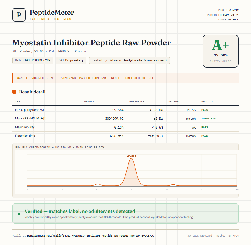Click the 'Retention time' row label
Viewport: 251px width, 245px height.
coord(25,136)
